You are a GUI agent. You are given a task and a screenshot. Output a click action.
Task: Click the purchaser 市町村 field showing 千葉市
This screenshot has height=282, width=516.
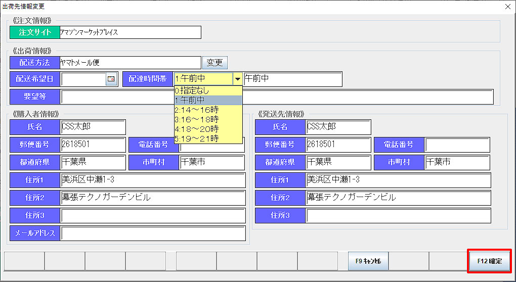[212, 163]
